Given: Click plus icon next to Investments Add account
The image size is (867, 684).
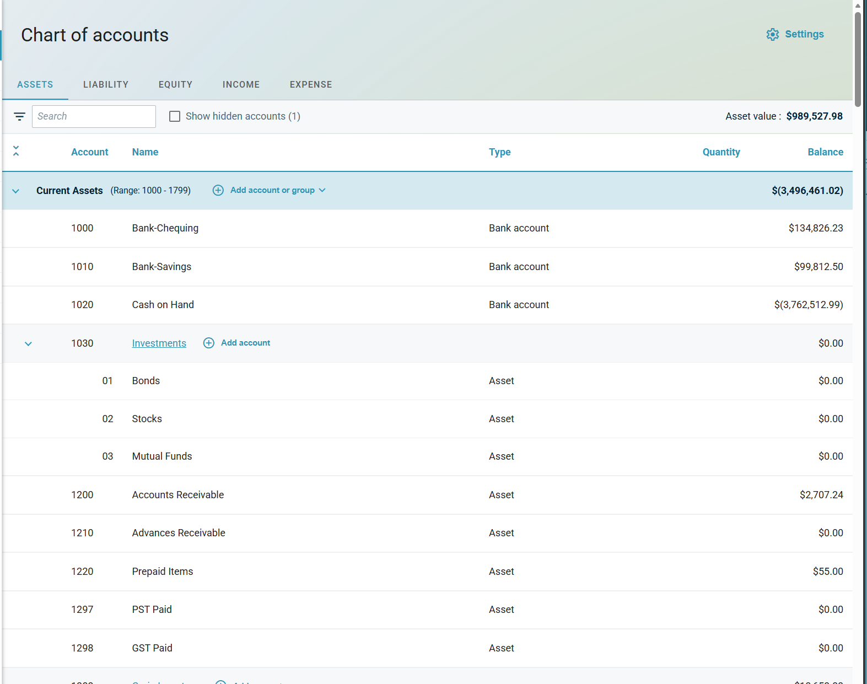Looking at the screenshot, I should [x=209, y=343].
